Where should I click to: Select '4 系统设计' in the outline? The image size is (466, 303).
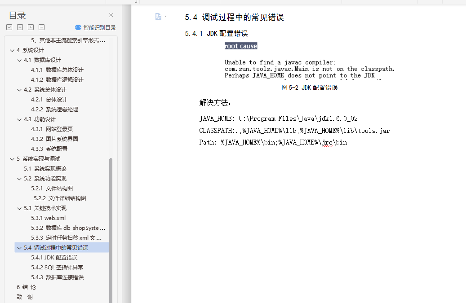click(30, 50)
